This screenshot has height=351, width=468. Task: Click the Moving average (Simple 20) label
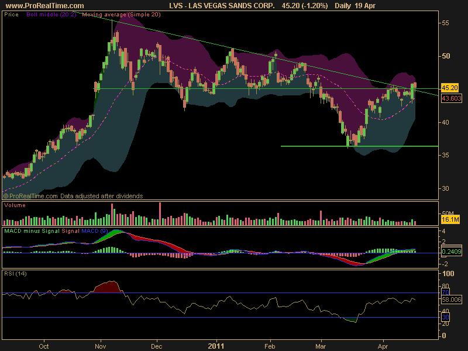(x=122, y=15)
